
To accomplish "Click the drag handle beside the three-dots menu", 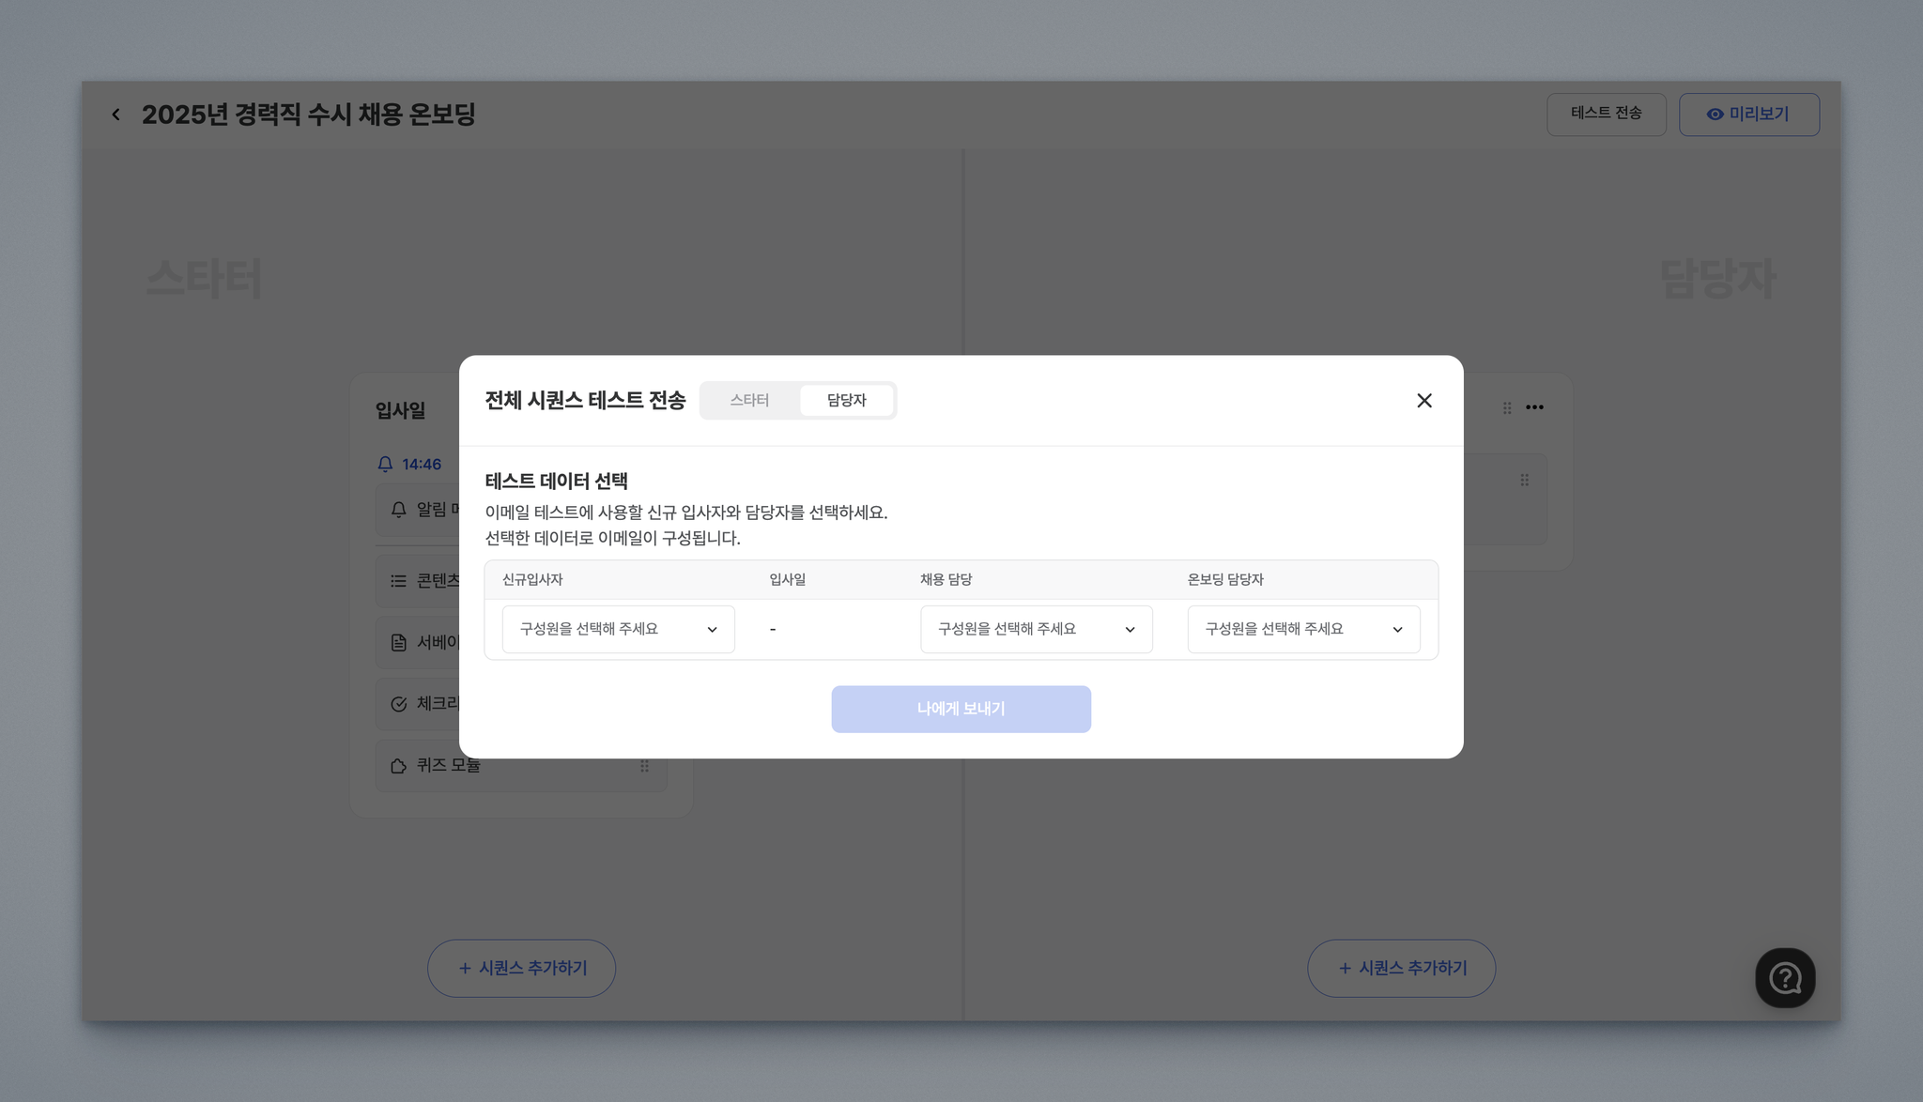I will pos(1507,407).
